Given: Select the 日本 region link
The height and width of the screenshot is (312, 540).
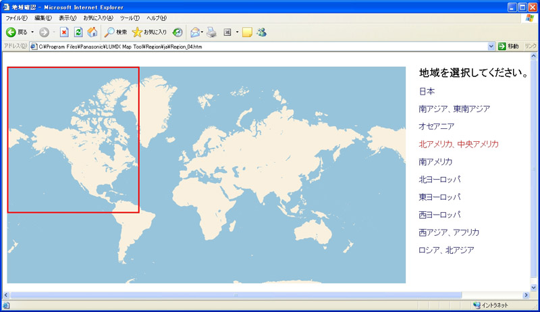Looking at the screenshot, I should [x=427, y=91].
